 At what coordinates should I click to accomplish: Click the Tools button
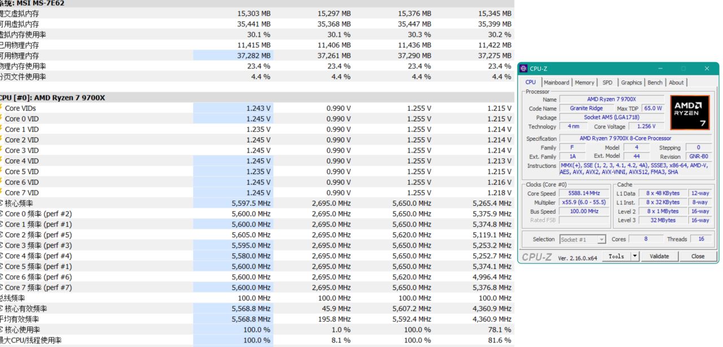pos(616,256)
